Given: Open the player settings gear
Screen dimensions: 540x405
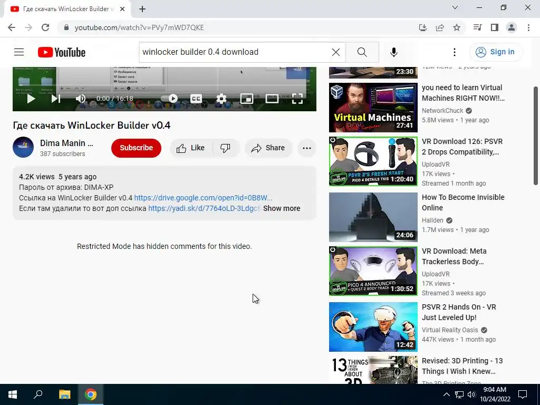Looking at the screenshot, I should 221,99.
